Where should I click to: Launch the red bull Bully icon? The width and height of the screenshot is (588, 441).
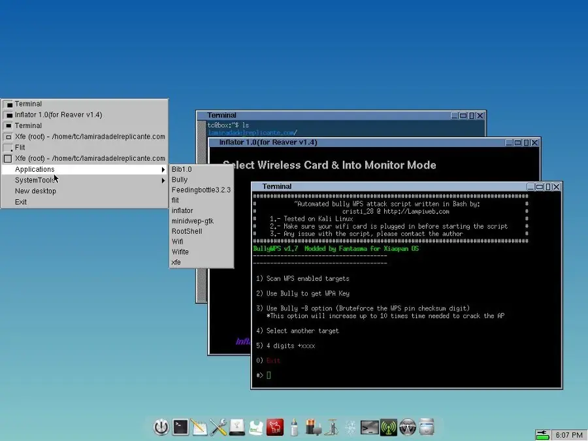pyautogui.click(x=275, y=427)
